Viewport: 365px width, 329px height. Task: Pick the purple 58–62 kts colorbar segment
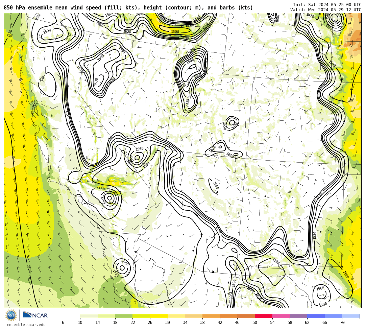coord(298,316)
